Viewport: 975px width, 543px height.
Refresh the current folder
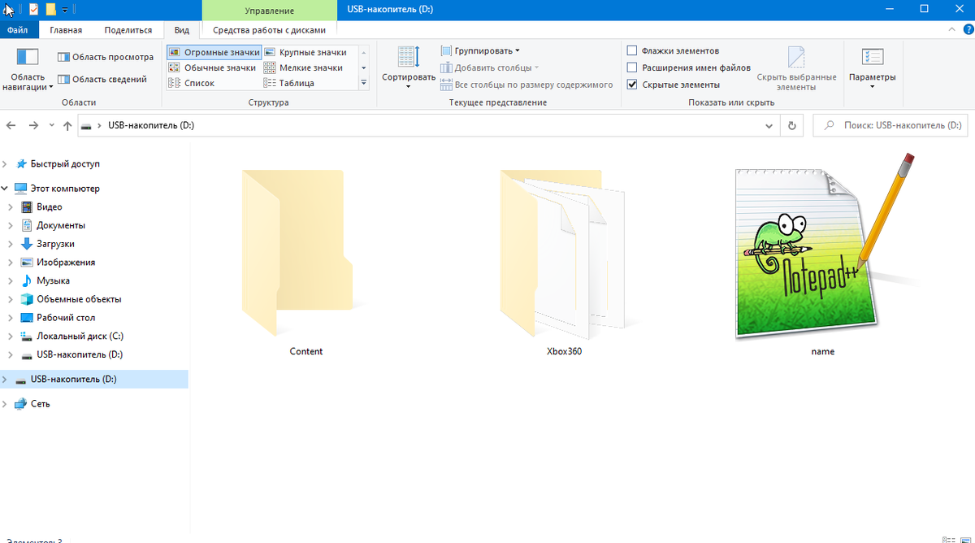792,126
